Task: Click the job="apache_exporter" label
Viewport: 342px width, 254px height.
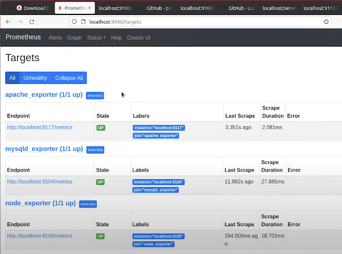Action: (x=156, y=135)
